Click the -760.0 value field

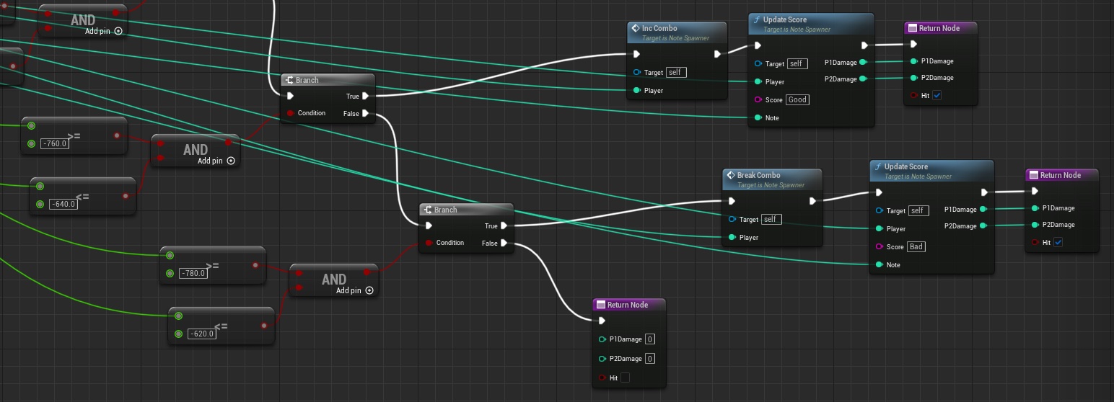point(55,143)
